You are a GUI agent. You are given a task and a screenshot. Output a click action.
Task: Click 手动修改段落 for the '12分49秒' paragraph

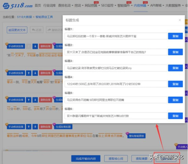point(16,100)
